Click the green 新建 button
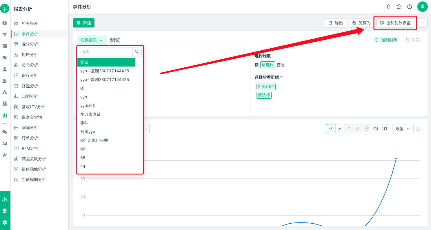Viewport: 431px width, 230px height. click(84, 23)
